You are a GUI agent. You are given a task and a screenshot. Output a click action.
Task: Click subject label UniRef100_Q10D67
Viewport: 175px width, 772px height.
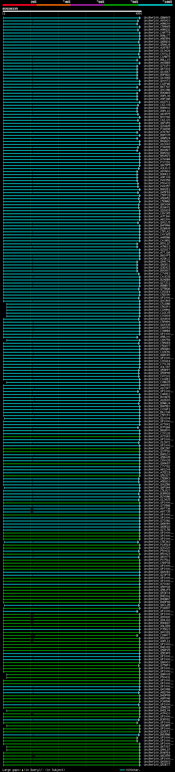coord(157,72)
